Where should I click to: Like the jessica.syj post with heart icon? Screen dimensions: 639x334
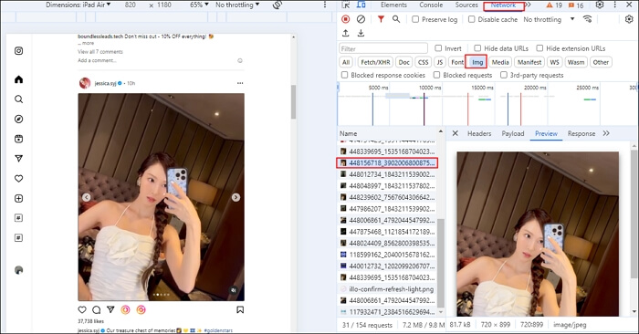click(x=82, y=309)
